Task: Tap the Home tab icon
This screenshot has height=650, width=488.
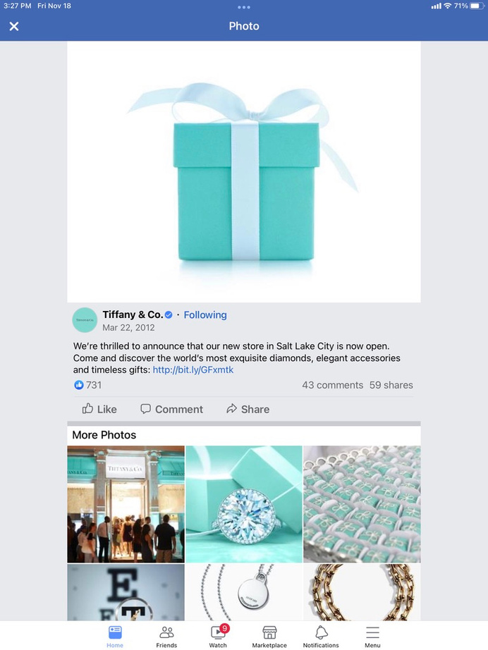Action: coord(115,637)
